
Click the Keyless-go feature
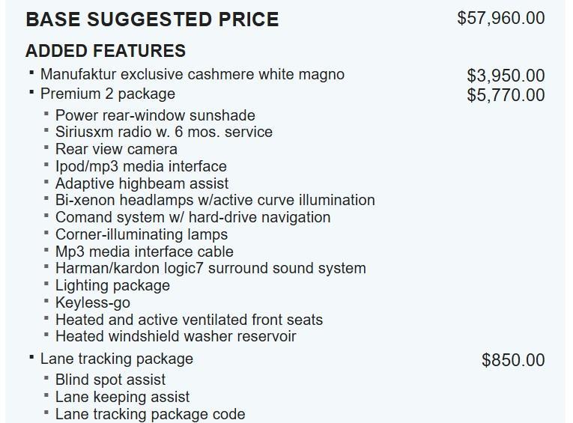tap(93, 302)
